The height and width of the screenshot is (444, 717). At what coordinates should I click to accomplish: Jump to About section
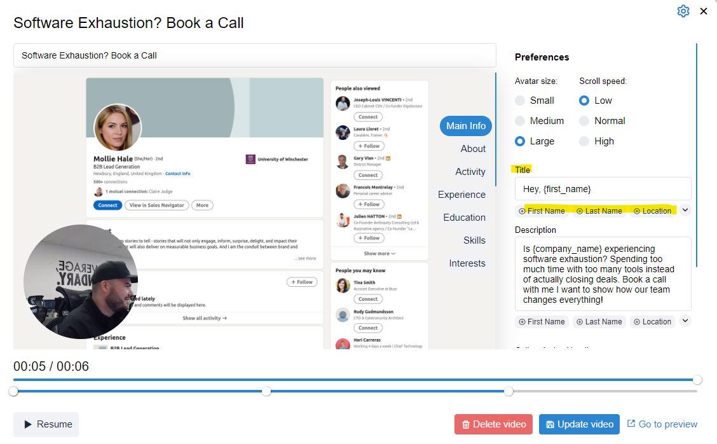tap(473, 149)
